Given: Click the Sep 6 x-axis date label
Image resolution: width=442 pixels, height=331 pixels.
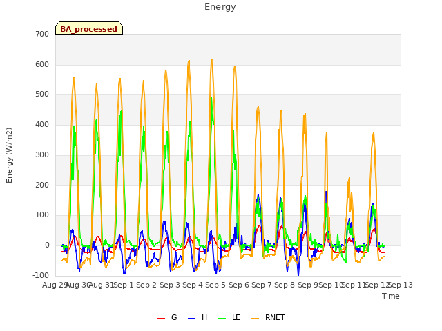Looking at the screenshot, I should coord(239,285).
